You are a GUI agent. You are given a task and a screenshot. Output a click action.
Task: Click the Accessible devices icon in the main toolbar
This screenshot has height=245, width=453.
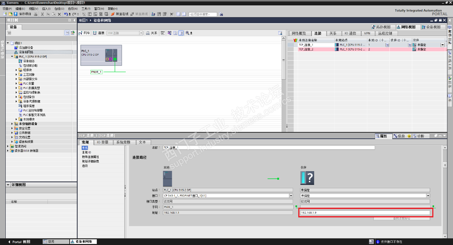pyautogui.click(x=153, y=14)
